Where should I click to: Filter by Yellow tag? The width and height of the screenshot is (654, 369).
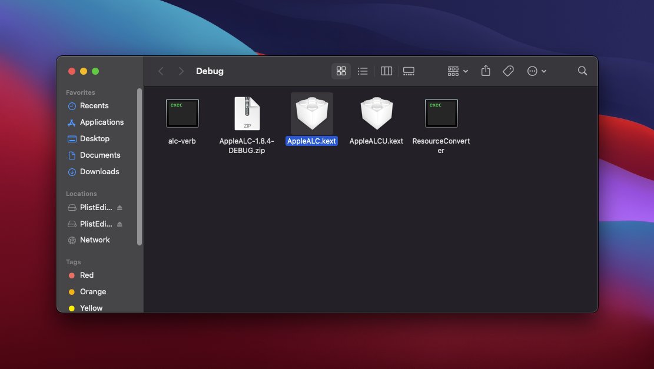(91, 308)
